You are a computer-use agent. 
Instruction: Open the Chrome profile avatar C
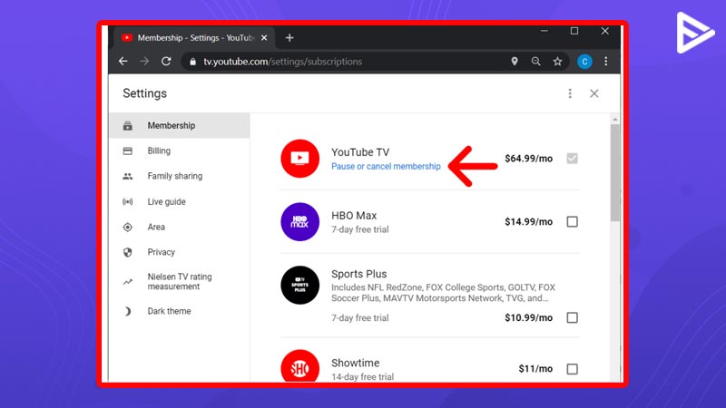point(584,61)
